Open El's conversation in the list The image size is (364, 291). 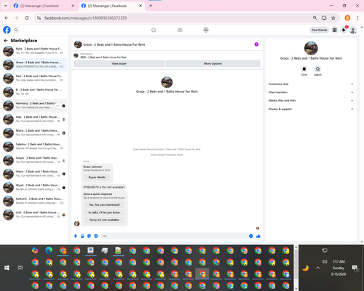pos(34,92)
